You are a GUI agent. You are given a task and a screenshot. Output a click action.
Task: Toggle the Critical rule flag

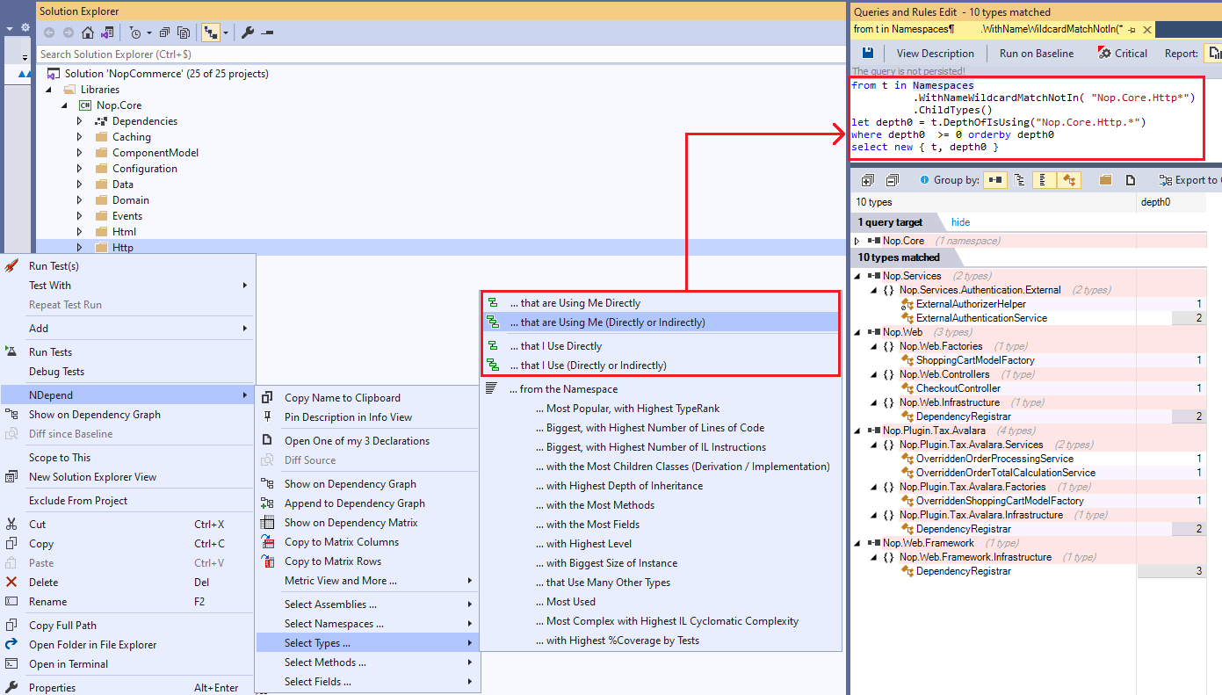tap(1122, 53)
